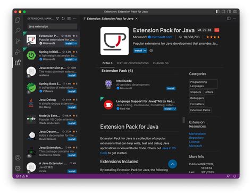Screen dimensions: 252x195
Task: Open the extension manage gear beside Install
Action: point(151,50)
